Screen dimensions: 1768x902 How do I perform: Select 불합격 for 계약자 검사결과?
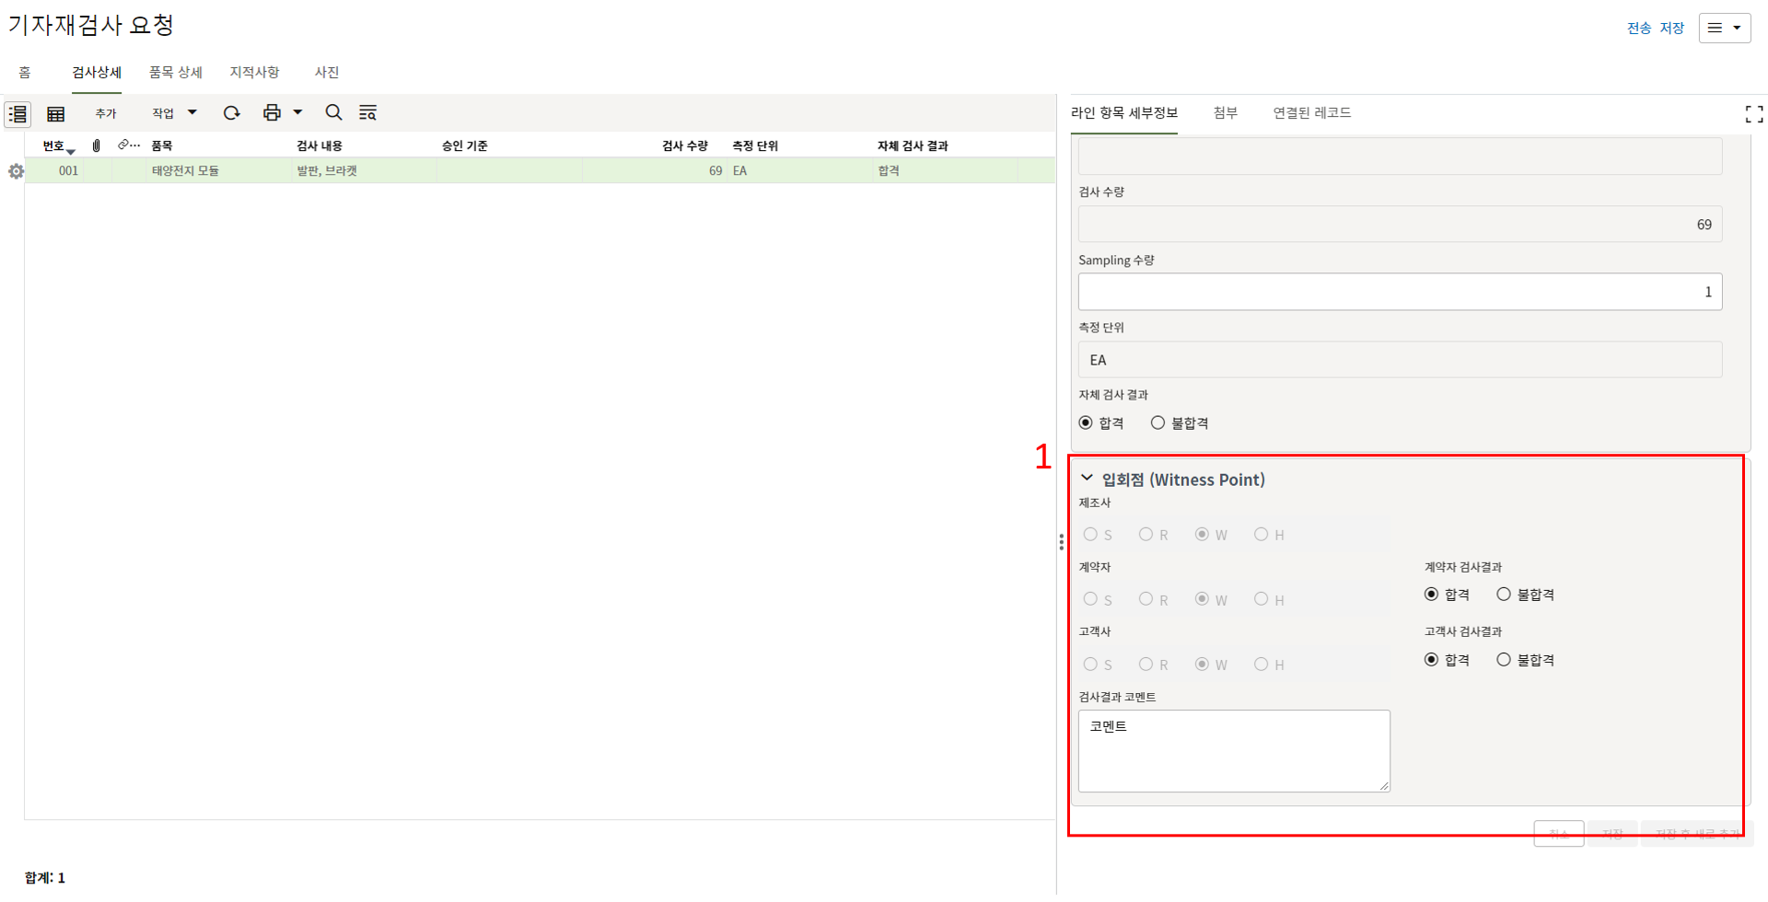1504,595
